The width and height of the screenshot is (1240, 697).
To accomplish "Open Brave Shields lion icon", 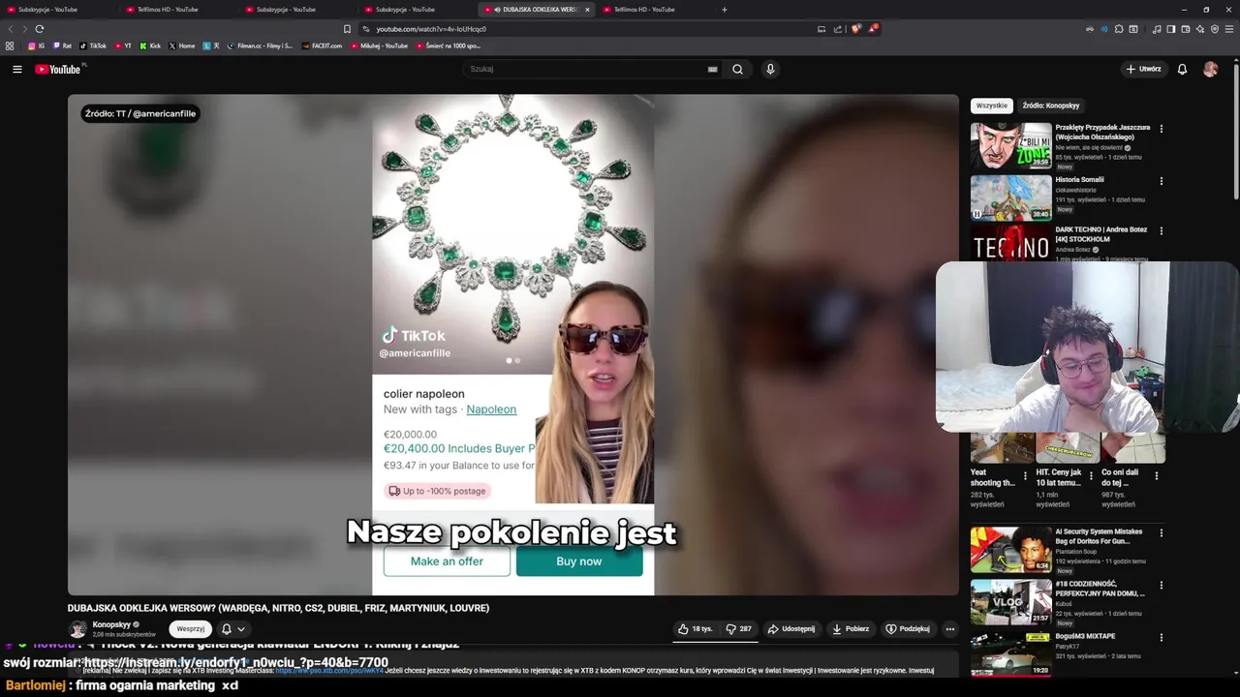I will (x=855, y=29).
